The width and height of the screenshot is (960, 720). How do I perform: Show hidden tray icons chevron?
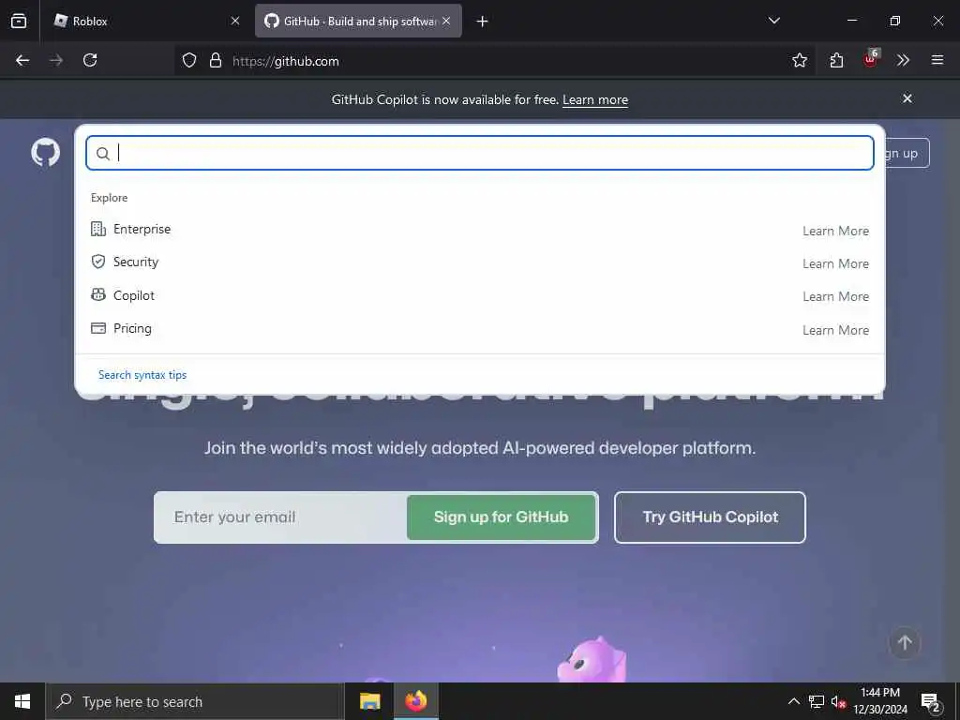793,701
